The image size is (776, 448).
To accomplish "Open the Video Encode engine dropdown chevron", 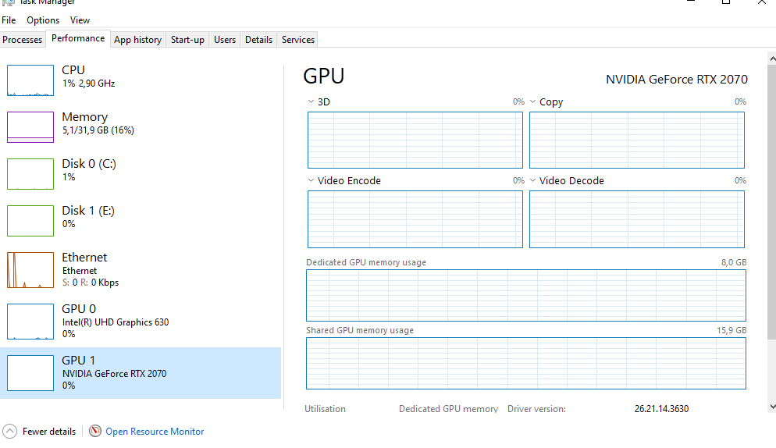I will pos(311,180).
